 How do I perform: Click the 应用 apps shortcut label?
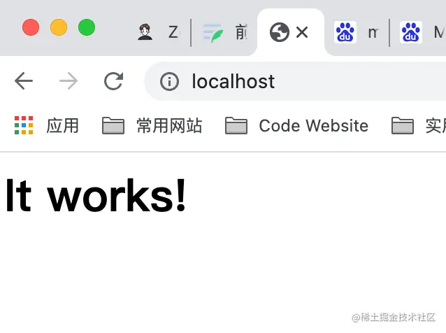point(63,125)
